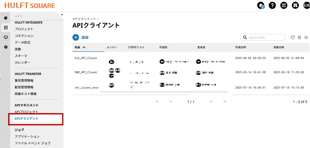Open the monitor icon in left sidebar
310x148 pixels.
[6, 37]
